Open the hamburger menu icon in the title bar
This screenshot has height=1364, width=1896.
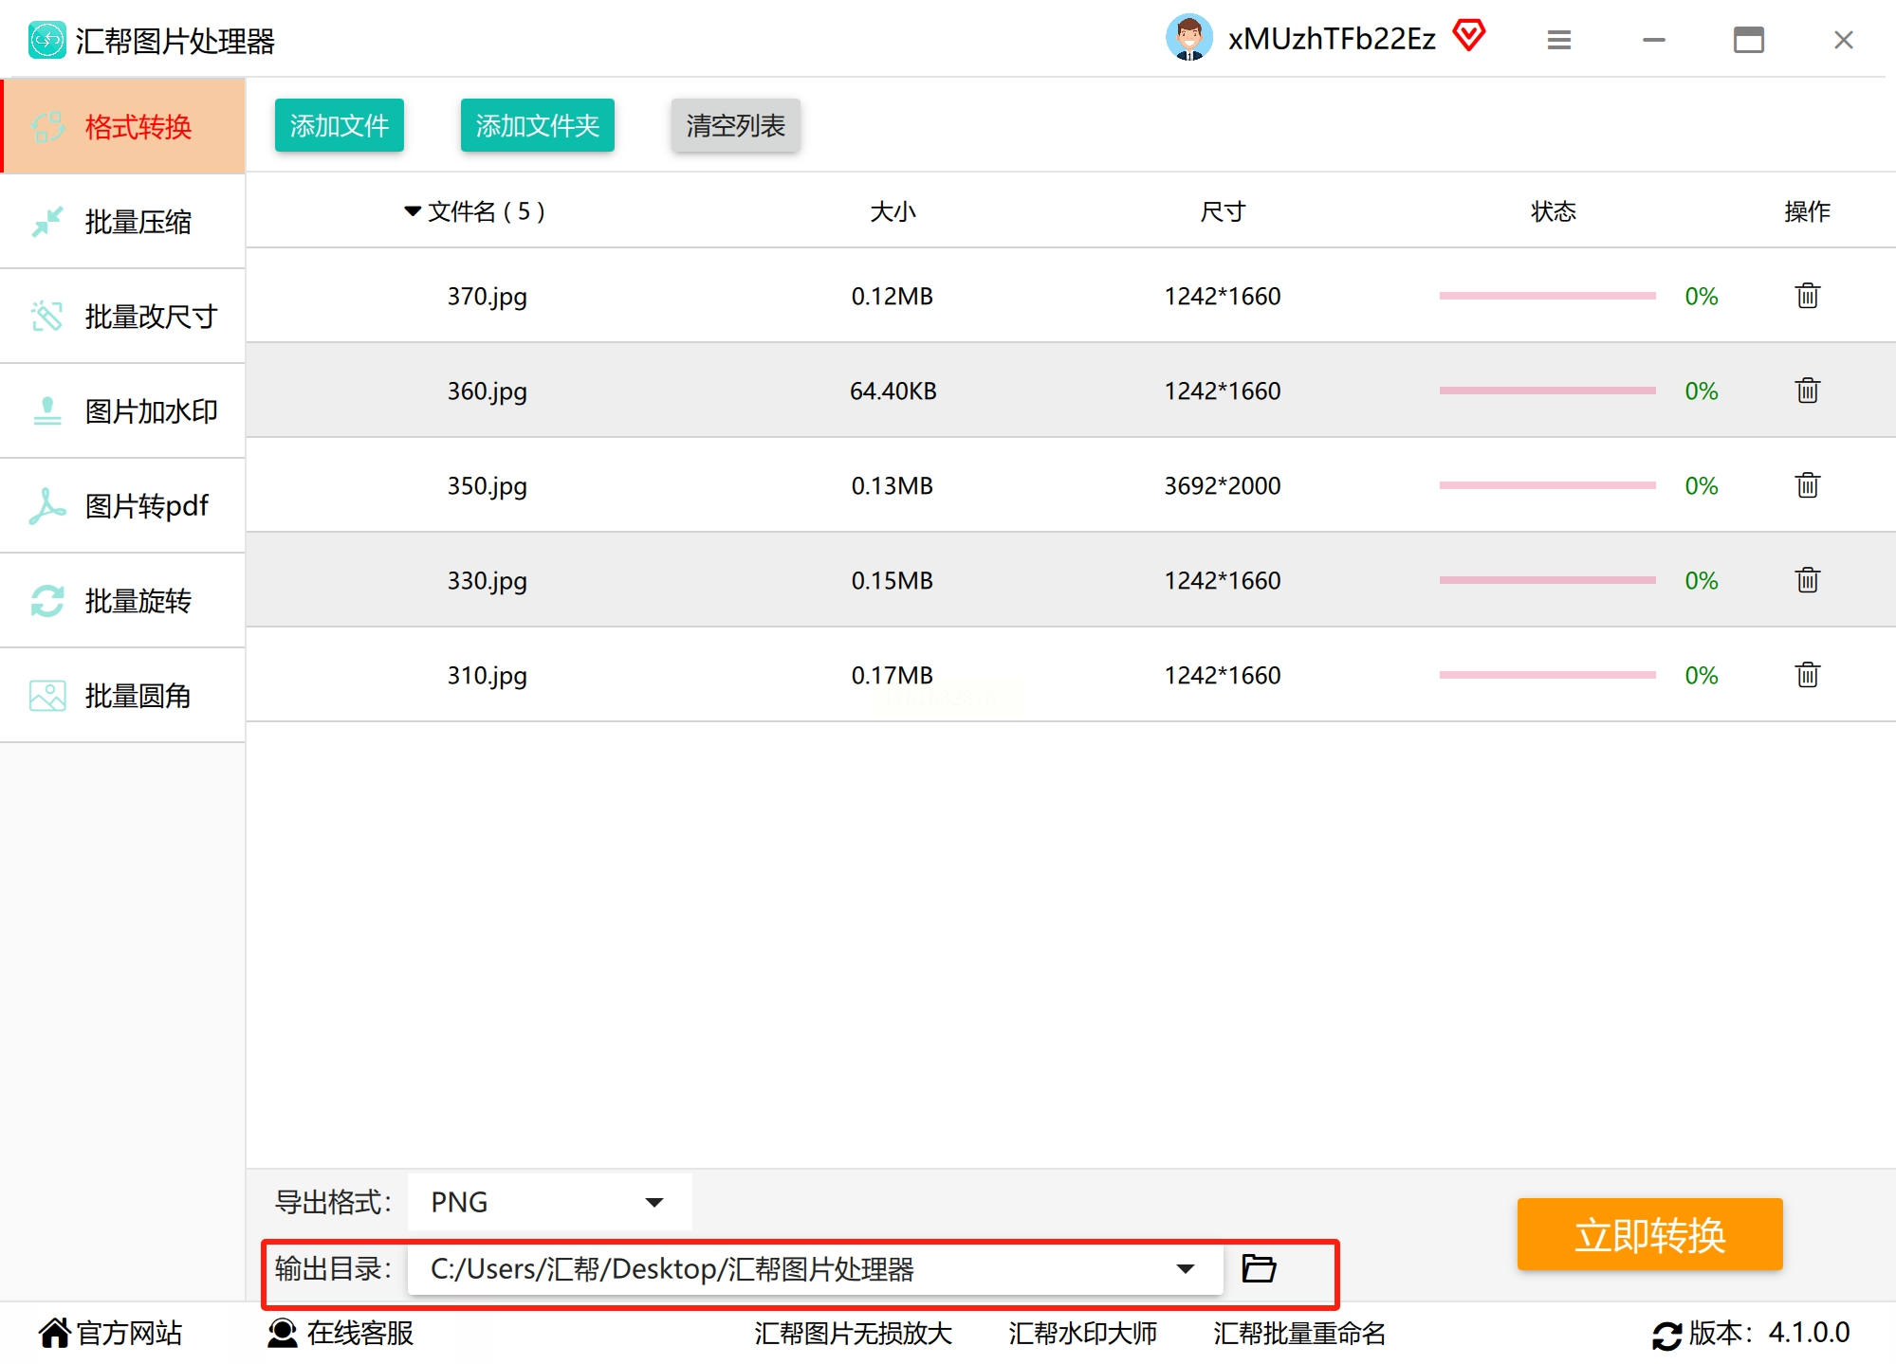[x=1559, y=40]
